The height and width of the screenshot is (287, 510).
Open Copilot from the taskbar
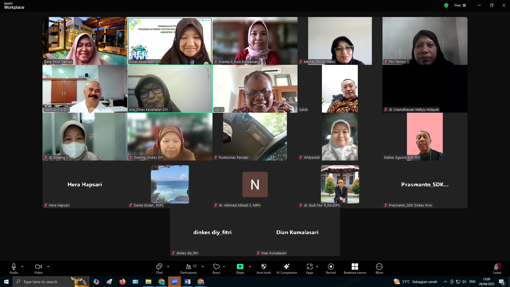click(x=96, y=282)
